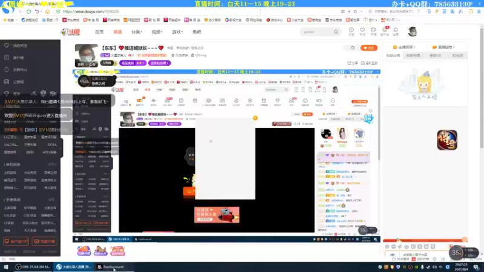
Task: Click the 分享 share icon
Action: pos(353,63)
